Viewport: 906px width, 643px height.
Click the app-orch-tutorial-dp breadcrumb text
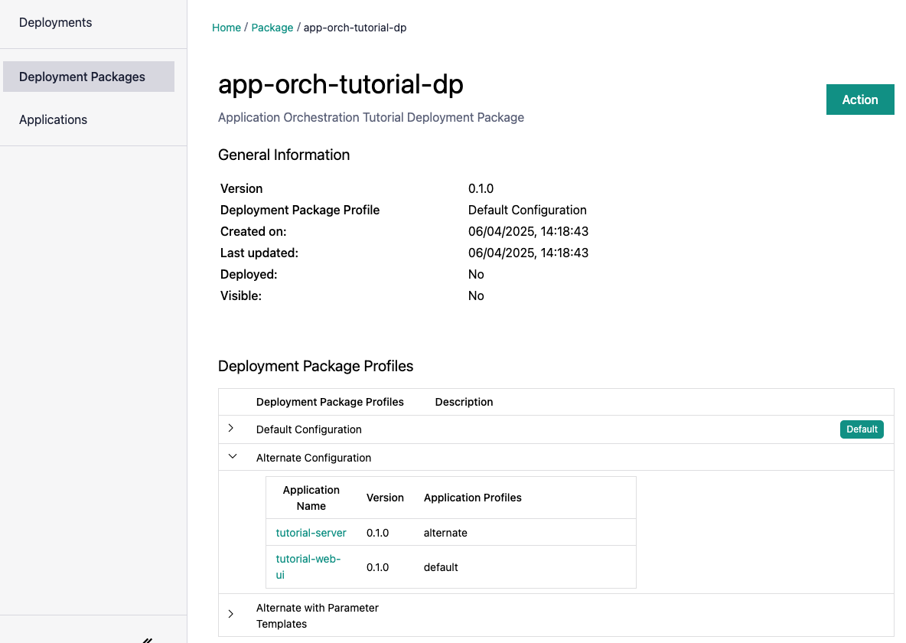(x=355, y=28)
